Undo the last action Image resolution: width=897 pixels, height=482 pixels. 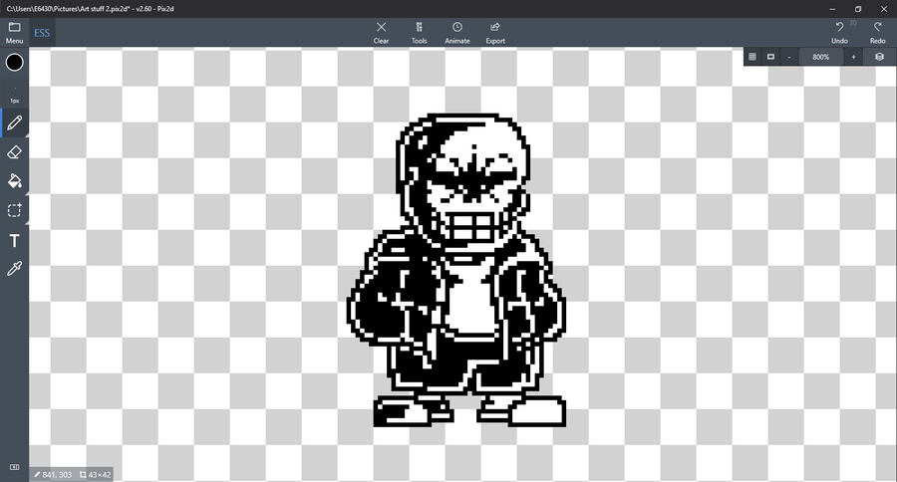839,33
